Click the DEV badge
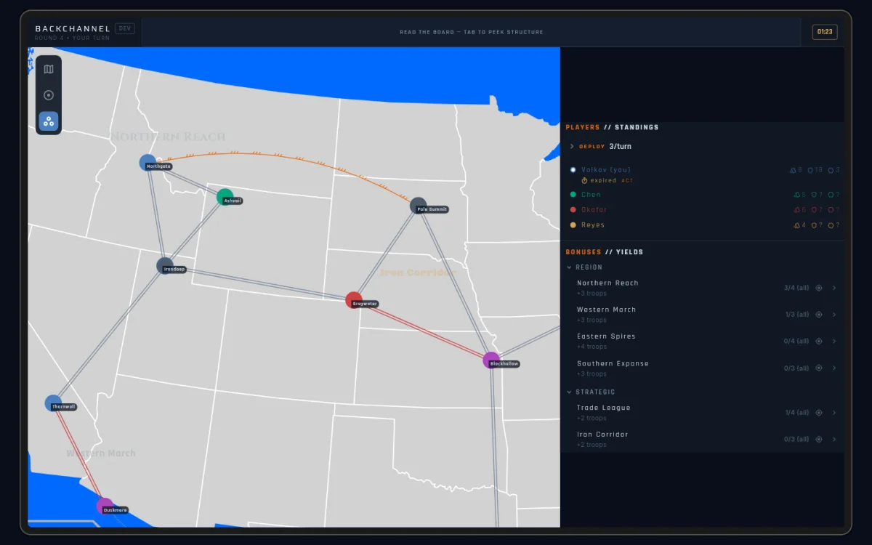Screen dimensions: 872x545 pos(125,28)
